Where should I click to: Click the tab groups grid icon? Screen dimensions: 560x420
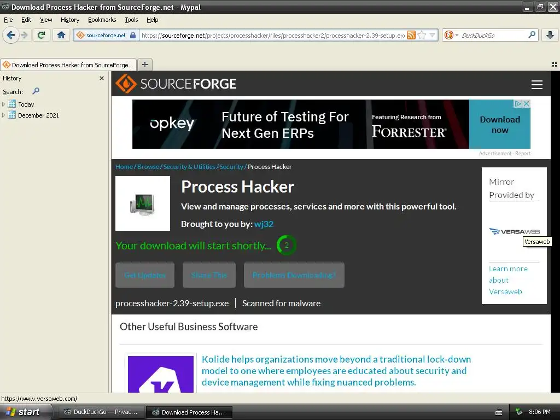[x=555, y=65]
